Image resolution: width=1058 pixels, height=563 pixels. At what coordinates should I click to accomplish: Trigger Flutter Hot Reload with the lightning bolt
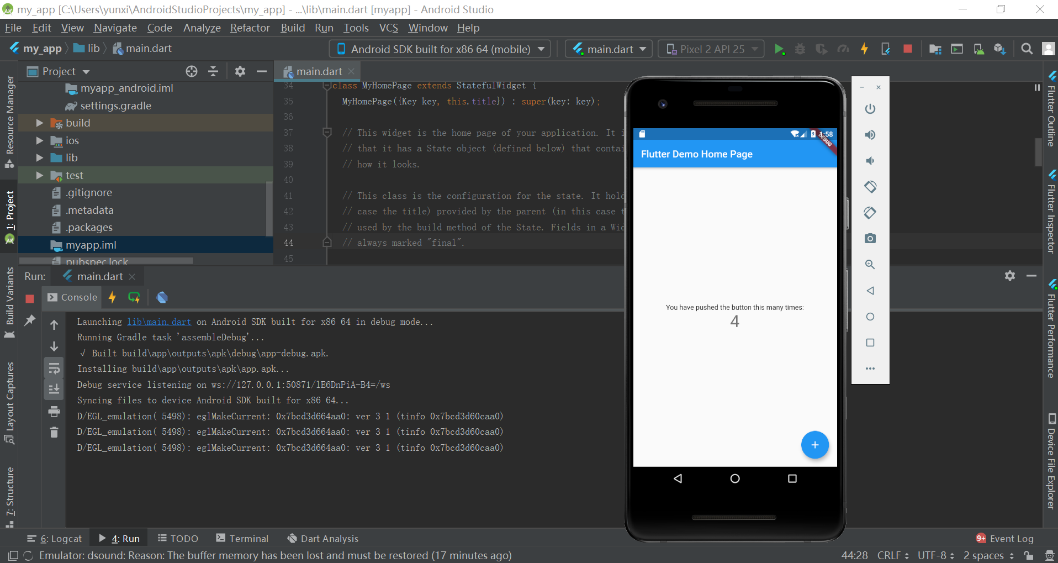tap(864, 49)
